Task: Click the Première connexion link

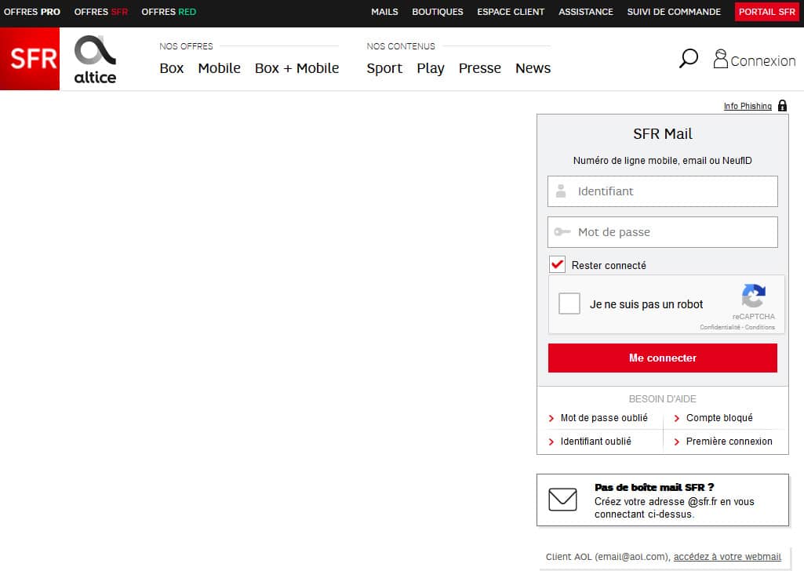Action: [729, 442]
